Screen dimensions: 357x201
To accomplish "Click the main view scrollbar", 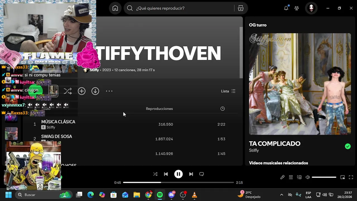I will 241,52.
